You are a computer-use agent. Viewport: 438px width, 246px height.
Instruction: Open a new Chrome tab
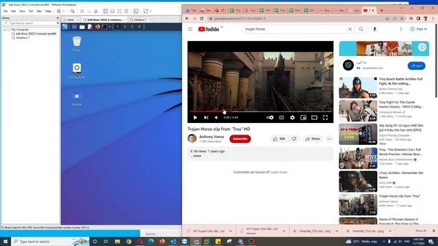click(381, 10)
